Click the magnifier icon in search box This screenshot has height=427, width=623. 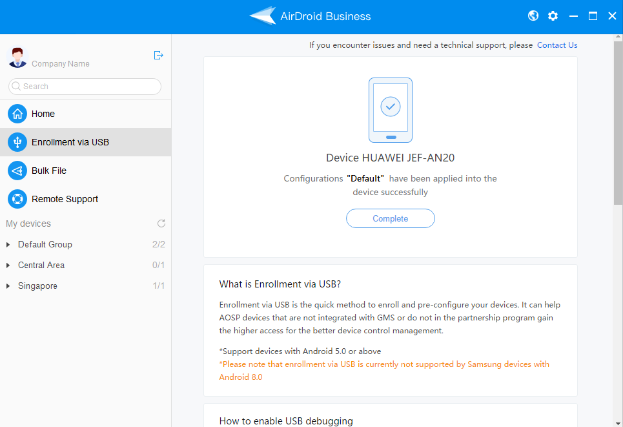tap(16, 87)
